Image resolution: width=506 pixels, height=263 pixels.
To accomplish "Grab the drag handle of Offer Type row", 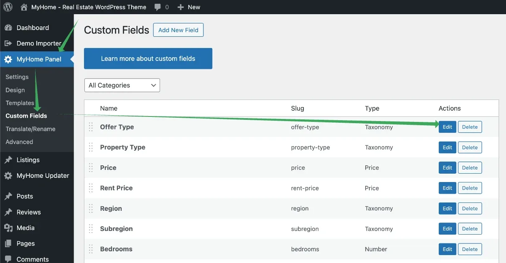I will [91, 127].
